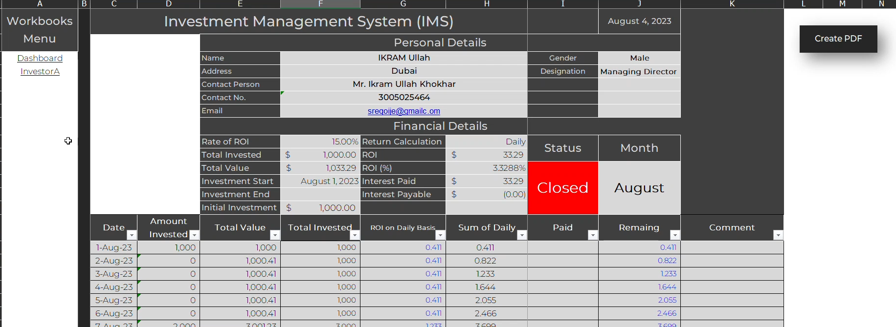The height and width of the screenshot is (327, 896).
Task: Select the Interest Payable (0.00) cell
Action: point(487,194)
